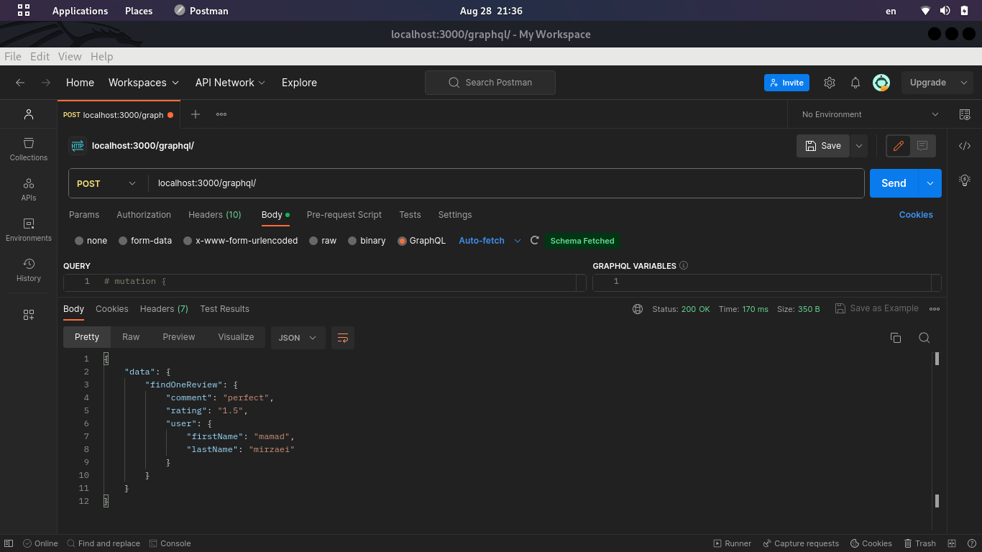The image size is (982, 552).
Task: Open the notifications bell
Action: pos(855,83)
